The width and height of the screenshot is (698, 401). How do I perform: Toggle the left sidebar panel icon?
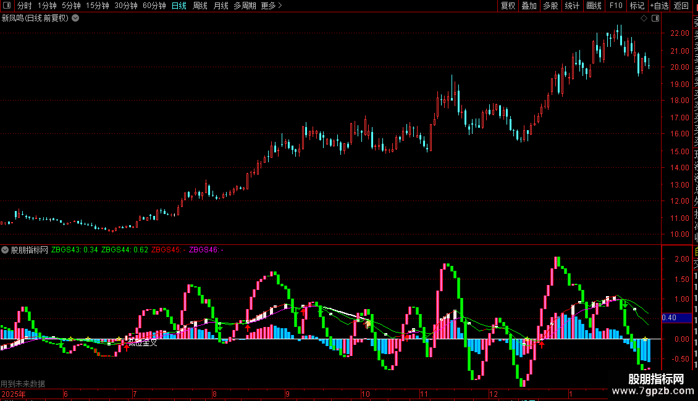pyautogui.click(x=7, y=6)
